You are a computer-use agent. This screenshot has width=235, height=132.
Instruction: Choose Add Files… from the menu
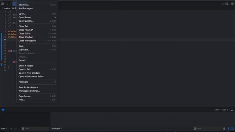coord(37,5)
